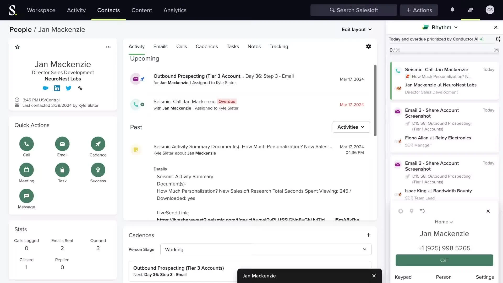Switch to the Notes tab
Screen dimensions: 503x283
click(x=254, y=46)
